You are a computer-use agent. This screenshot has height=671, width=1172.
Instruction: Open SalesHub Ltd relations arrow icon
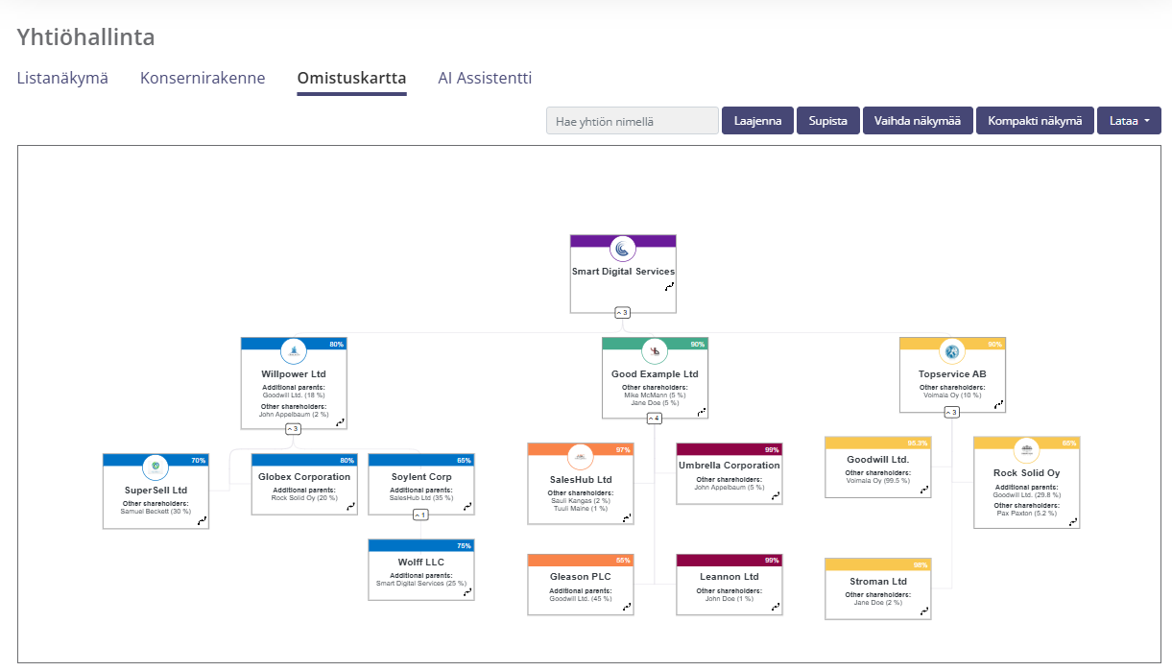627,517
